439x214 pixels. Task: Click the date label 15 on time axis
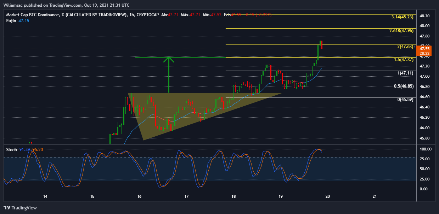[92, 197]
